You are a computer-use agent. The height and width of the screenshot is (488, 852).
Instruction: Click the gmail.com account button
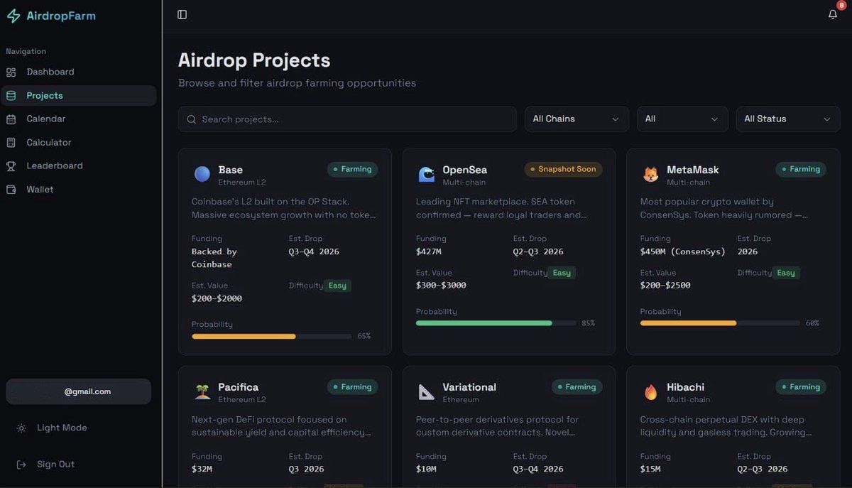tap(78, 391)
